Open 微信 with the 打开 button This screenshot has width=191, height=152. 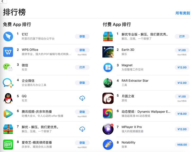point(82,67)
